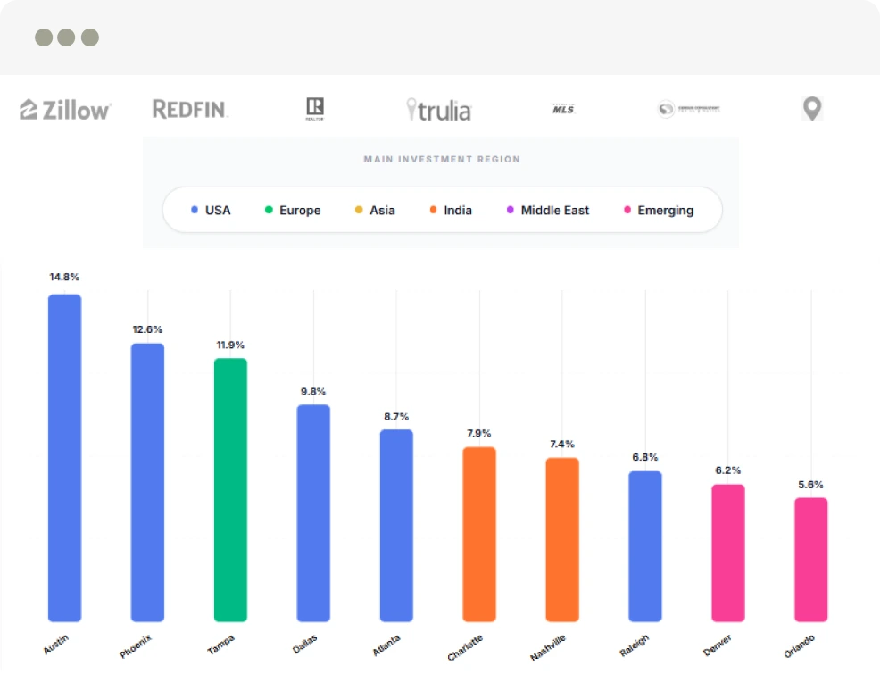The image size is (880, 682).
Task: Click the Phoenix 12.6% bar
Action: click(147, 482)
